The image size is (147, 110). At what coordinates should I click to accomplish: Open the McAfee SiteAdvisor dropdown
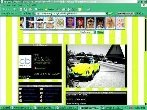(134, 14)
